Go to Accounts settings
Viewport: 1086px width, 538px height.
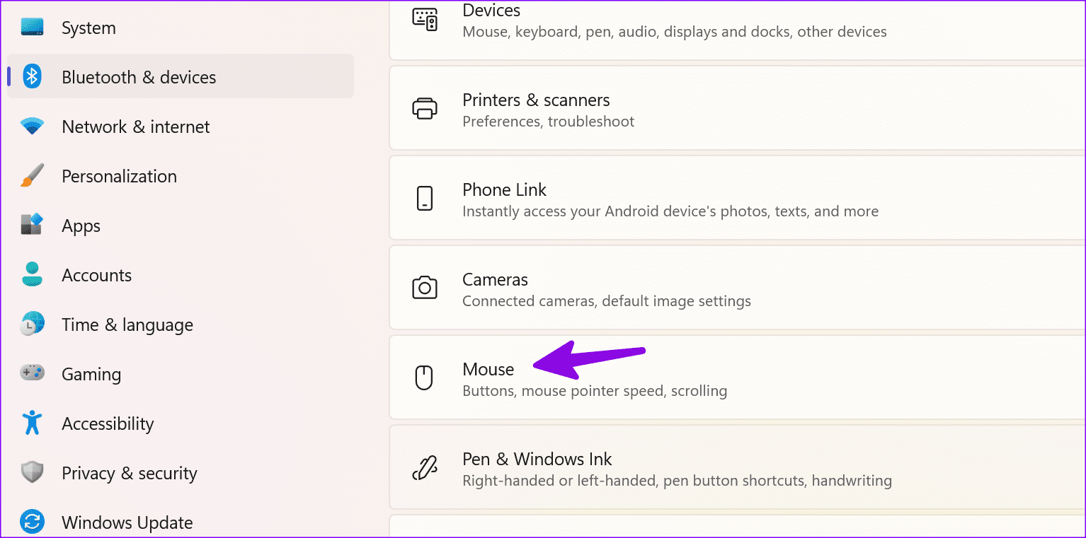(181, 275)
